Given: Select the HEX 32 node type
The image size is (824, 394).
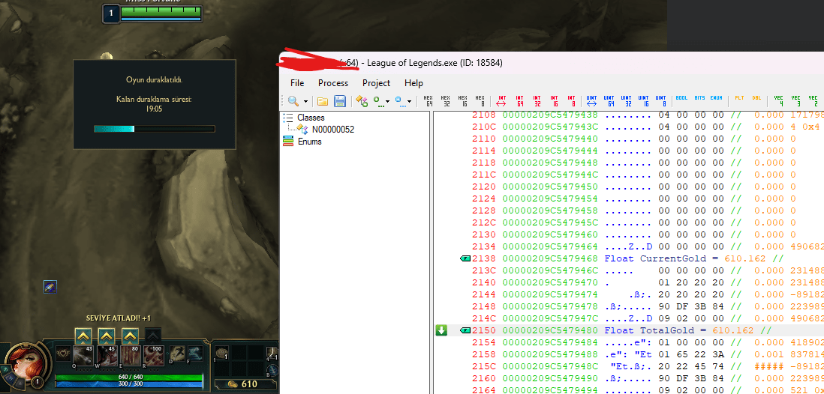Looking at the screenshot, I should (446, 100).
